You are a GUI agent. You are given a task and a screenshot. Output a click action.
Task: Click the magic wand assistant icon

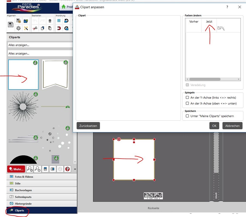coord(26,28)
